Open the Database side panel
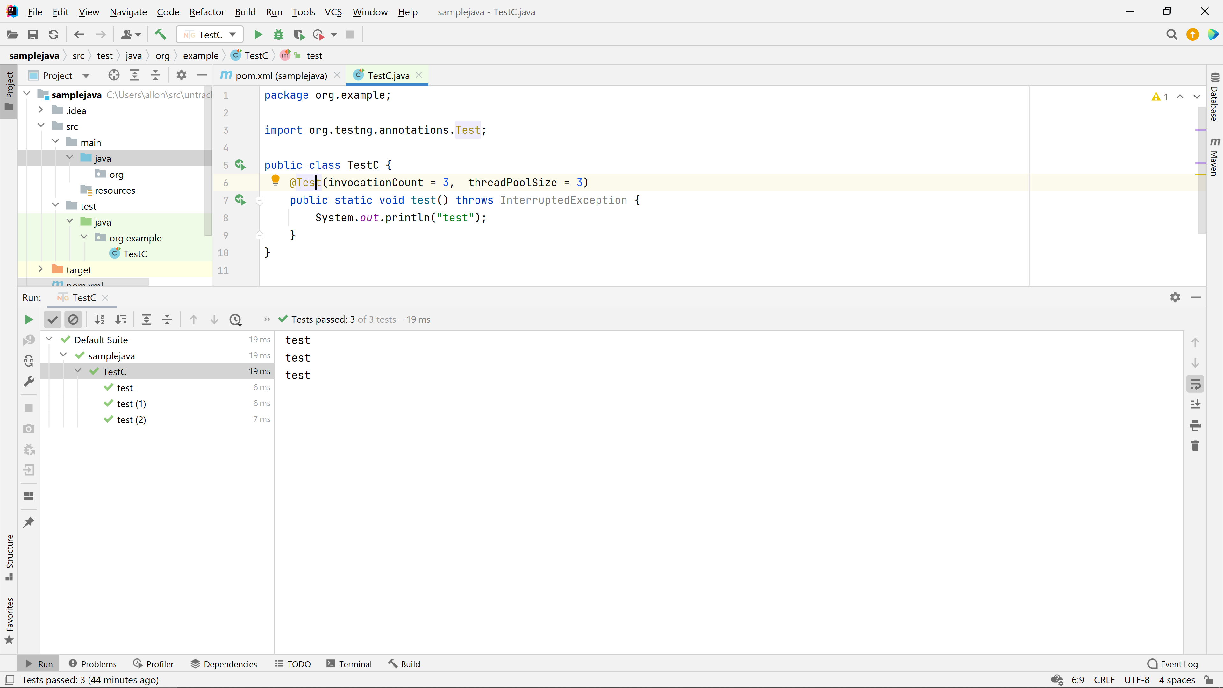1223x688 pixels. click(x=1215, y=97)
